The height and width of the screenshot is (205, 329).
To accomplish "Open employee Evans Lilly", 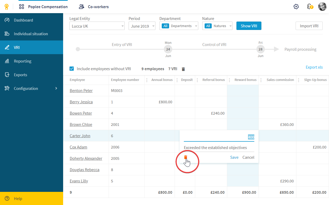I will (x=79, y=181).
